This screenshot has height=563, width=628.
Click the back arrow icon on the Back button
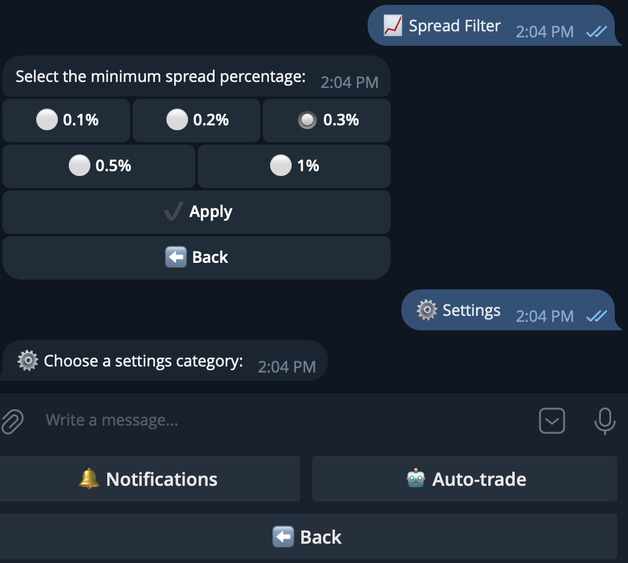click(x=176, y=257)
